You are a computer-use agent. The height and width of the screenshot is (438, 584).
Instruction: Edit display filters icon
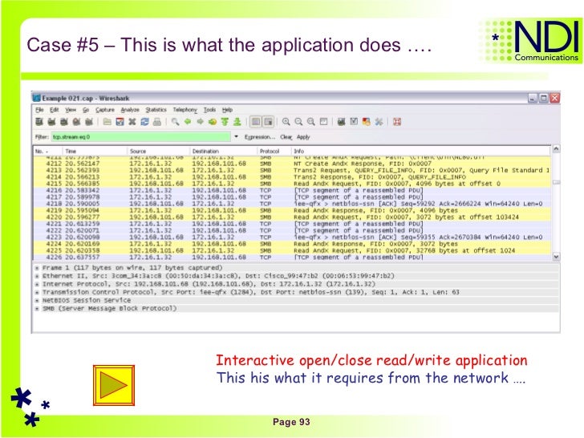tap(354, 122)
